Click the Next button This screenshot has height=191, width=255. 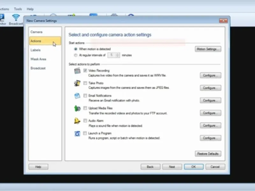point(172,166)
